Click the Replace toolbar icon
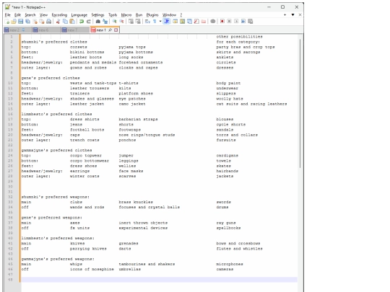 (x=105, y=22)
